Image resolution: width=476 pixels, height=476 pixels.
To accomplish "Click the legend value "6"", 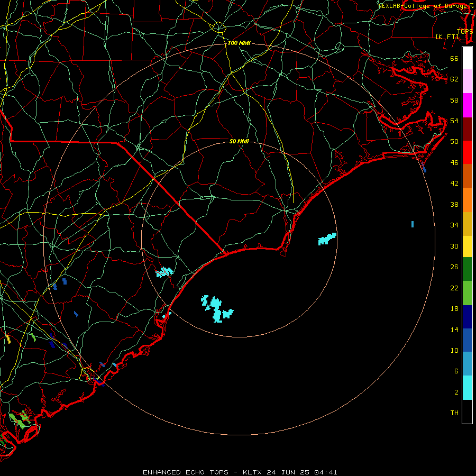I will [456, 371].
